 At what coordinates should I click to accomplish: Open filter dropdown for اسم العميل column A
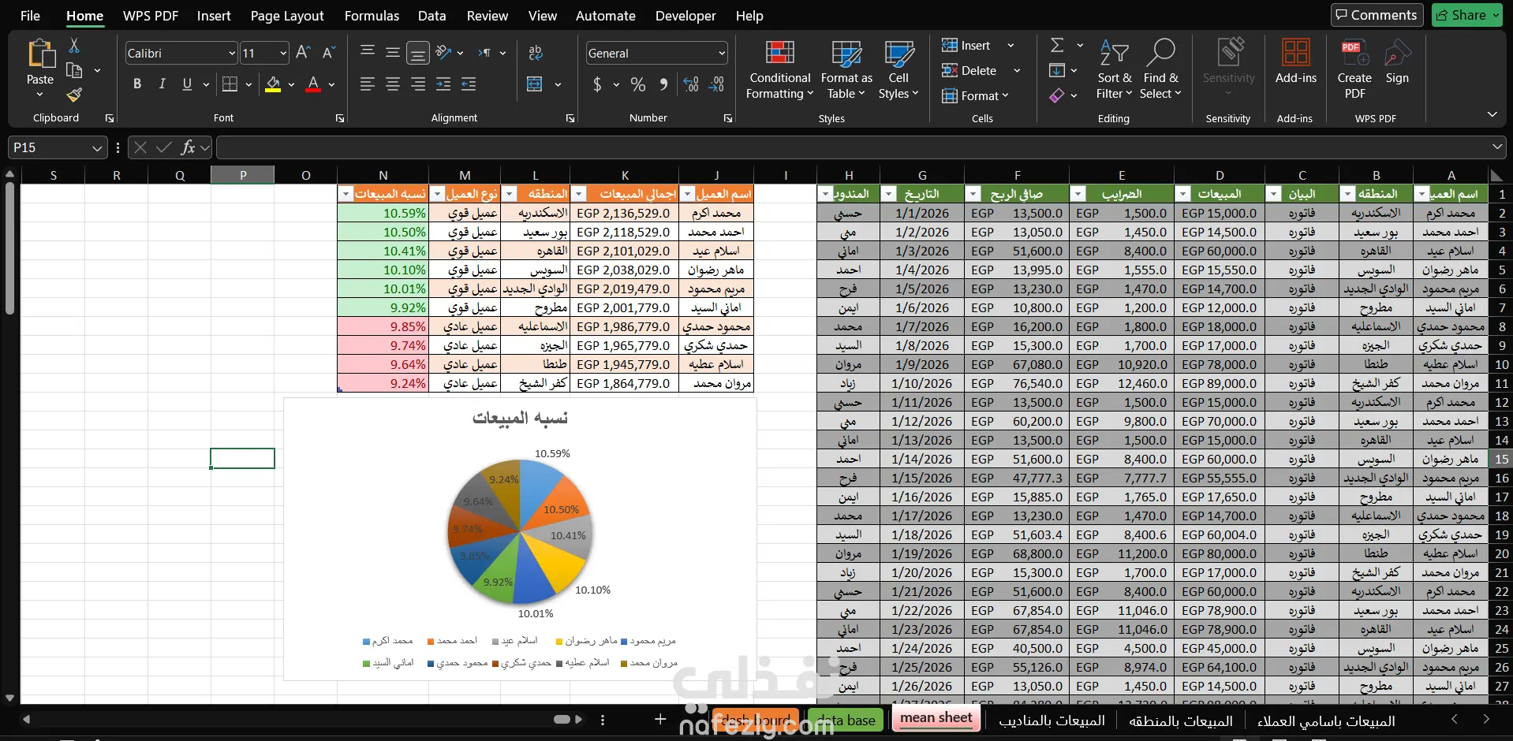pos(1421,194)
